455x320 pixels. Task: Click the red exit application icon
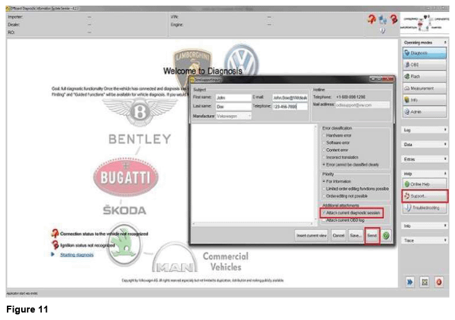439,282
